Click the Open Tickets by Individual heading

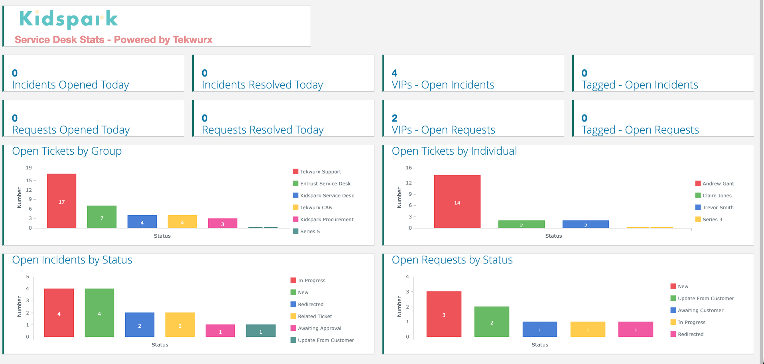454,151
